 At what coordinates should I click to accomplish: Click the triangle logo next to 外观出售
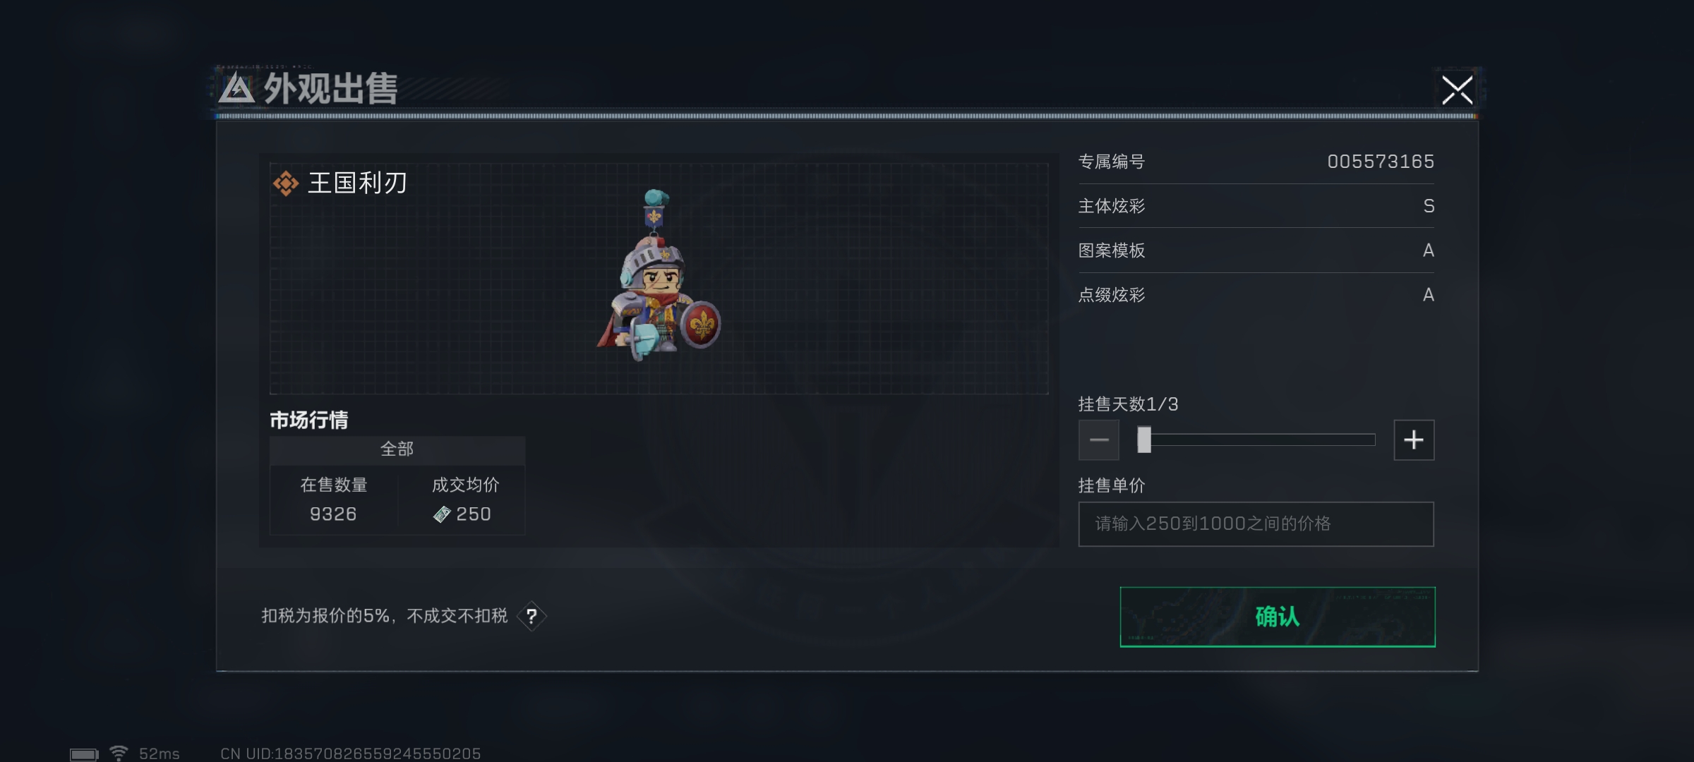(x=236, y=89)
